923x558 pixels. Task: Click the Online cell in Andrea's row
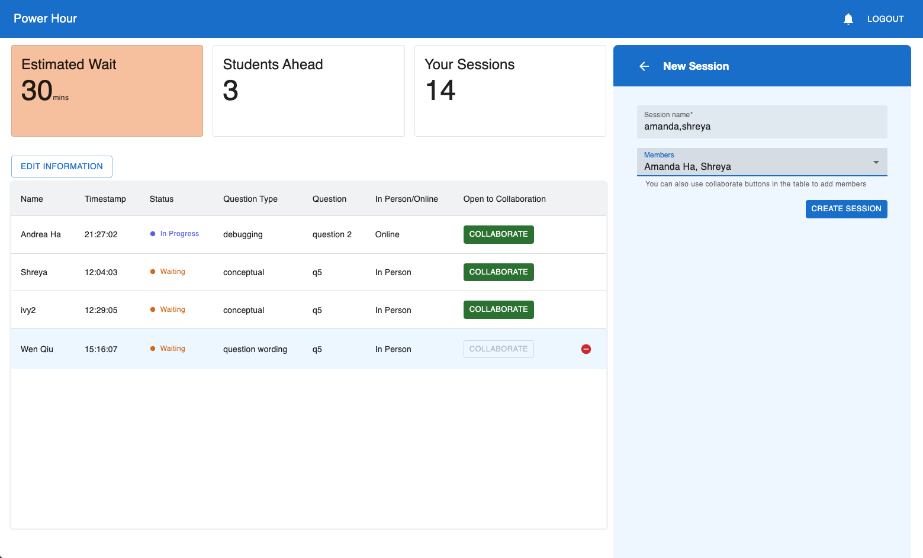pos(387,234)
